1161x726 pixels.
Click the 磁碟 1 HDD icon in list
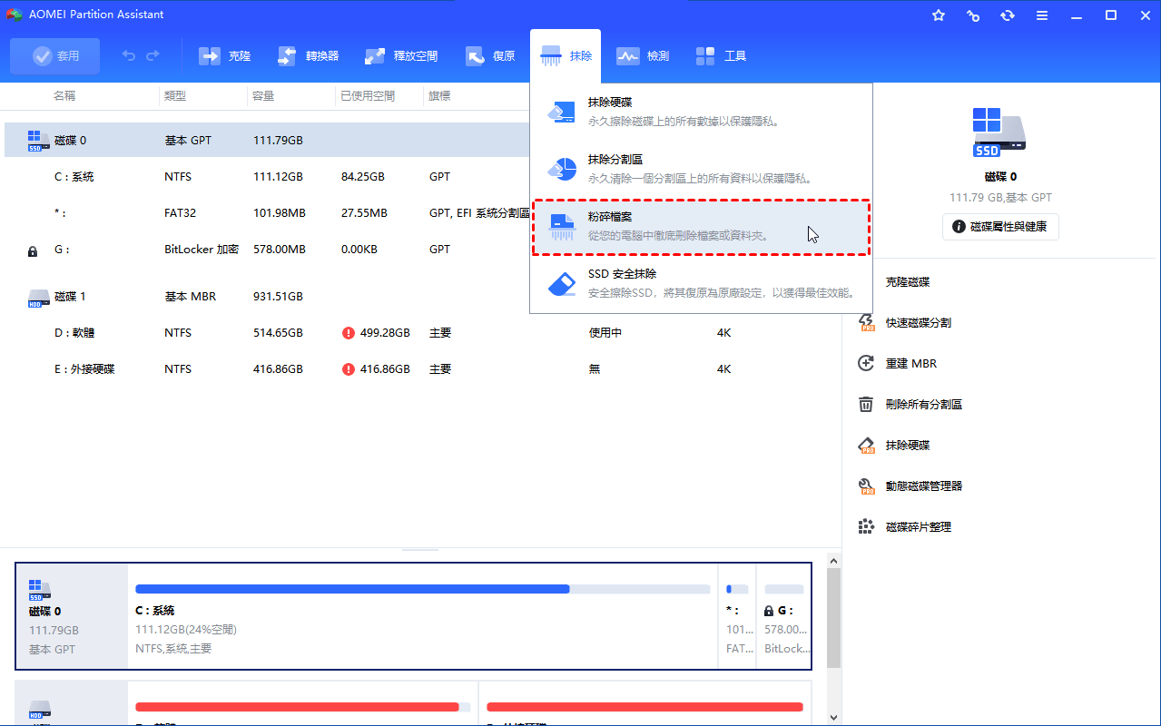(x=38, y=297)
